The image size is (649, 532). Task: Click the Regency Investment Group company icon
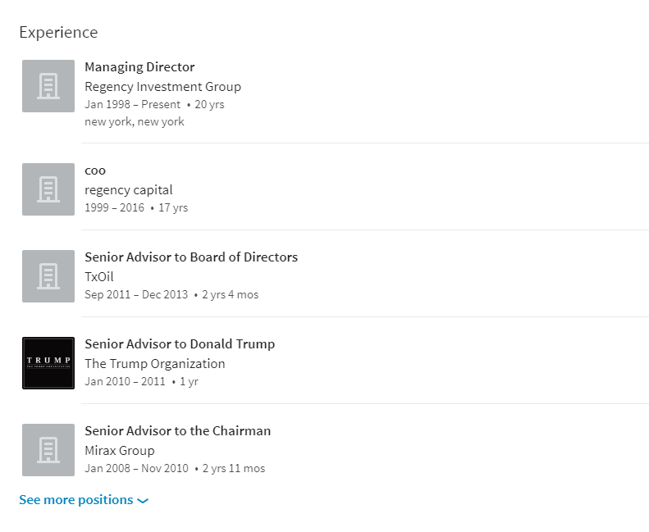pos(48,86)
